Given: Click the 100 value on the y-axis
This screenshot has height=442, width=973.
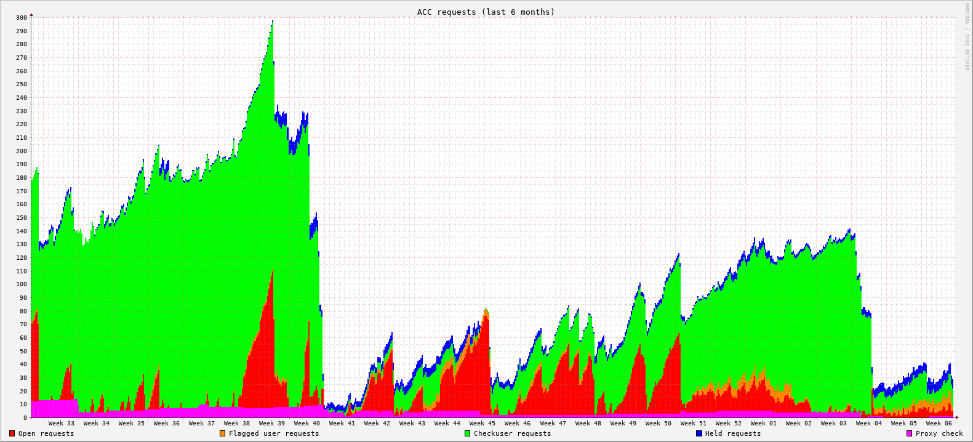Looking at the screenshot, I should pos(21,284).
